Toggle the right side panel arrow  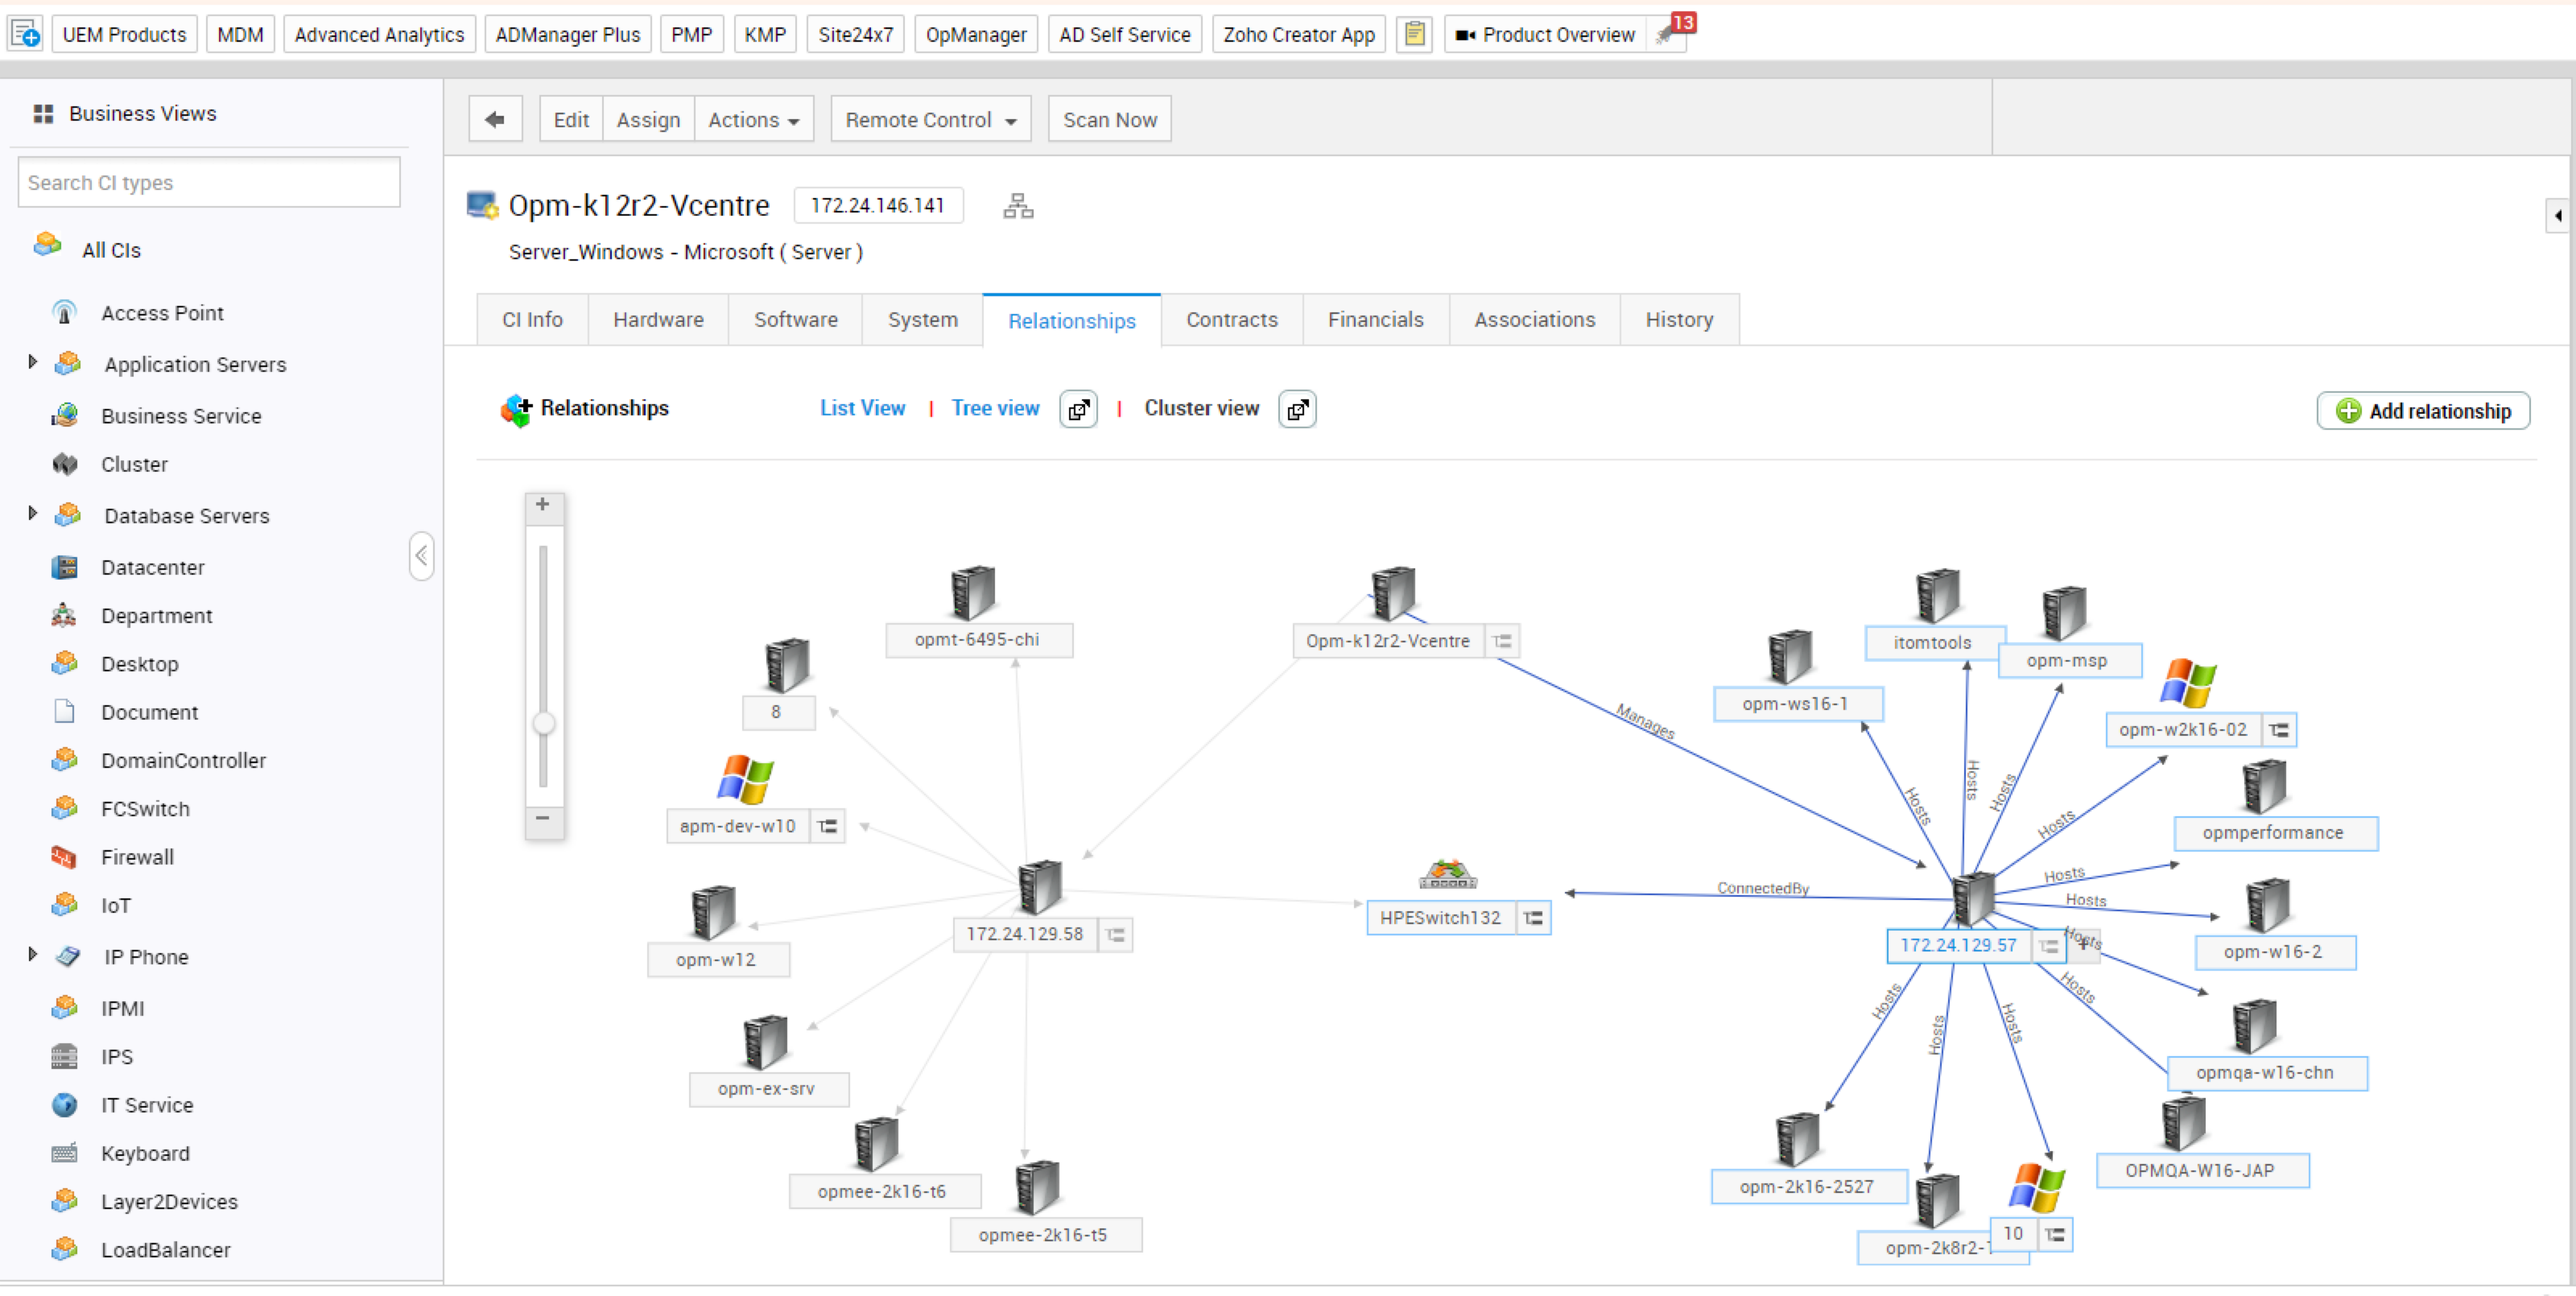coord(2557,215)
